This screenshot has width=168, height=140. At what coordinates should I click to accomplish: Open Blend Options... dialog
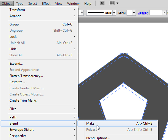(x=117, y=138)
